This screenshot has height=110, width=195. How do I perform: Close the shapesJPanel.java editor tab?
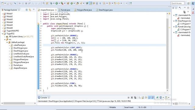56,10
